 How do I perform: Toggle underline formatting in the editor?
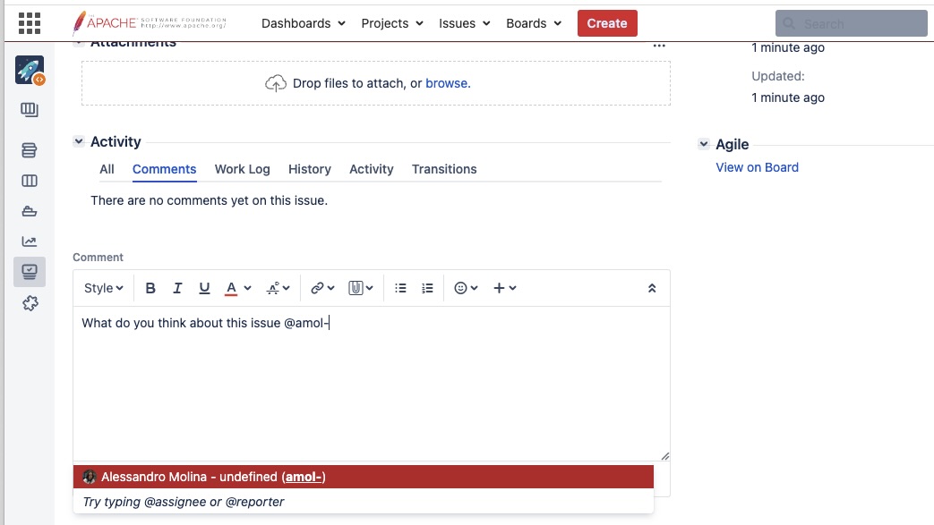coord(204,288)
